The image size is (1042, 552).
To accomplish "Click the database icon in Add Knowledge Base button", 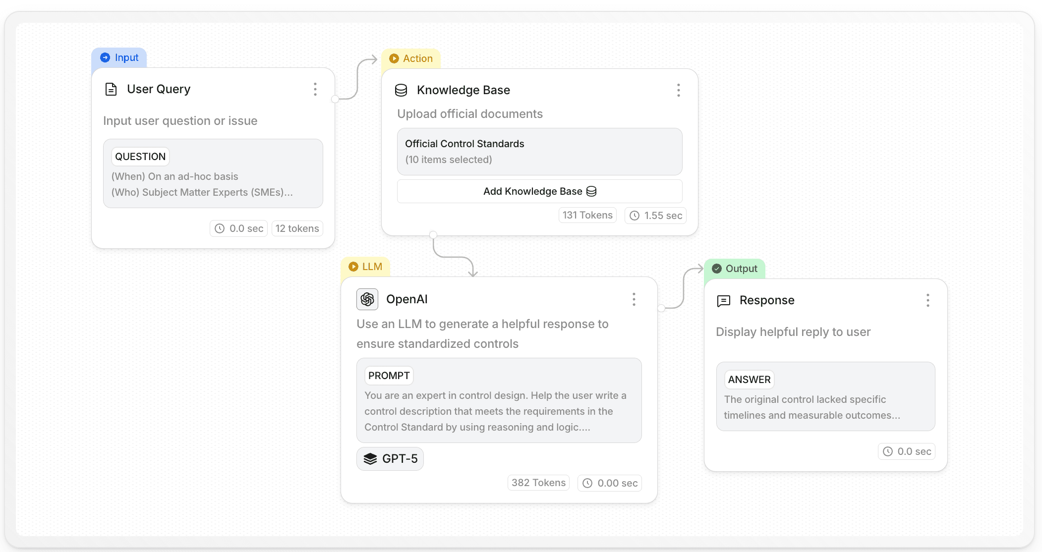I will [x=591, y=191].
